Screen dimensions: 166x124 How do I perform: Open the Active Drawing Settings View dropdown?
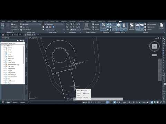pos(12,43)
